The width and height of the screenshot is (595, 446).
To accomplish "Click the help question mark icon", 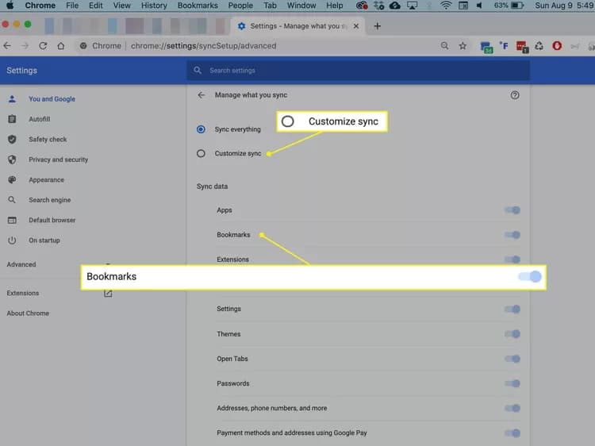I will tap(515, 95).
